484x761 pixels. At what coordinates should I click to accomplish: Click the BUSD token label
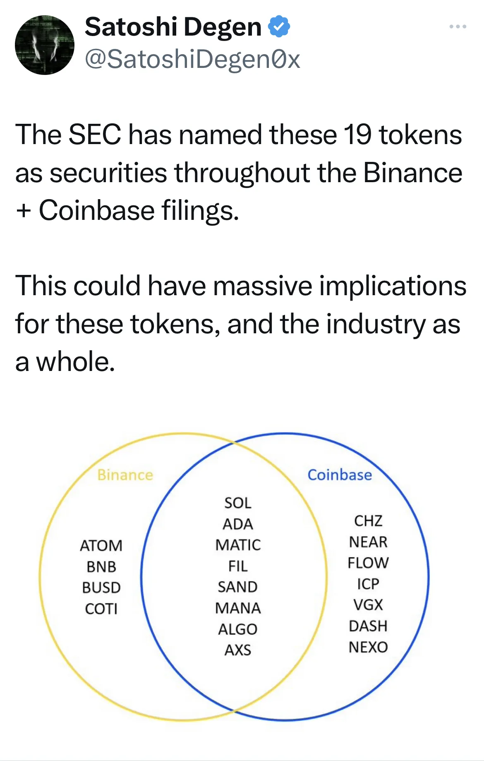point(102,587)
